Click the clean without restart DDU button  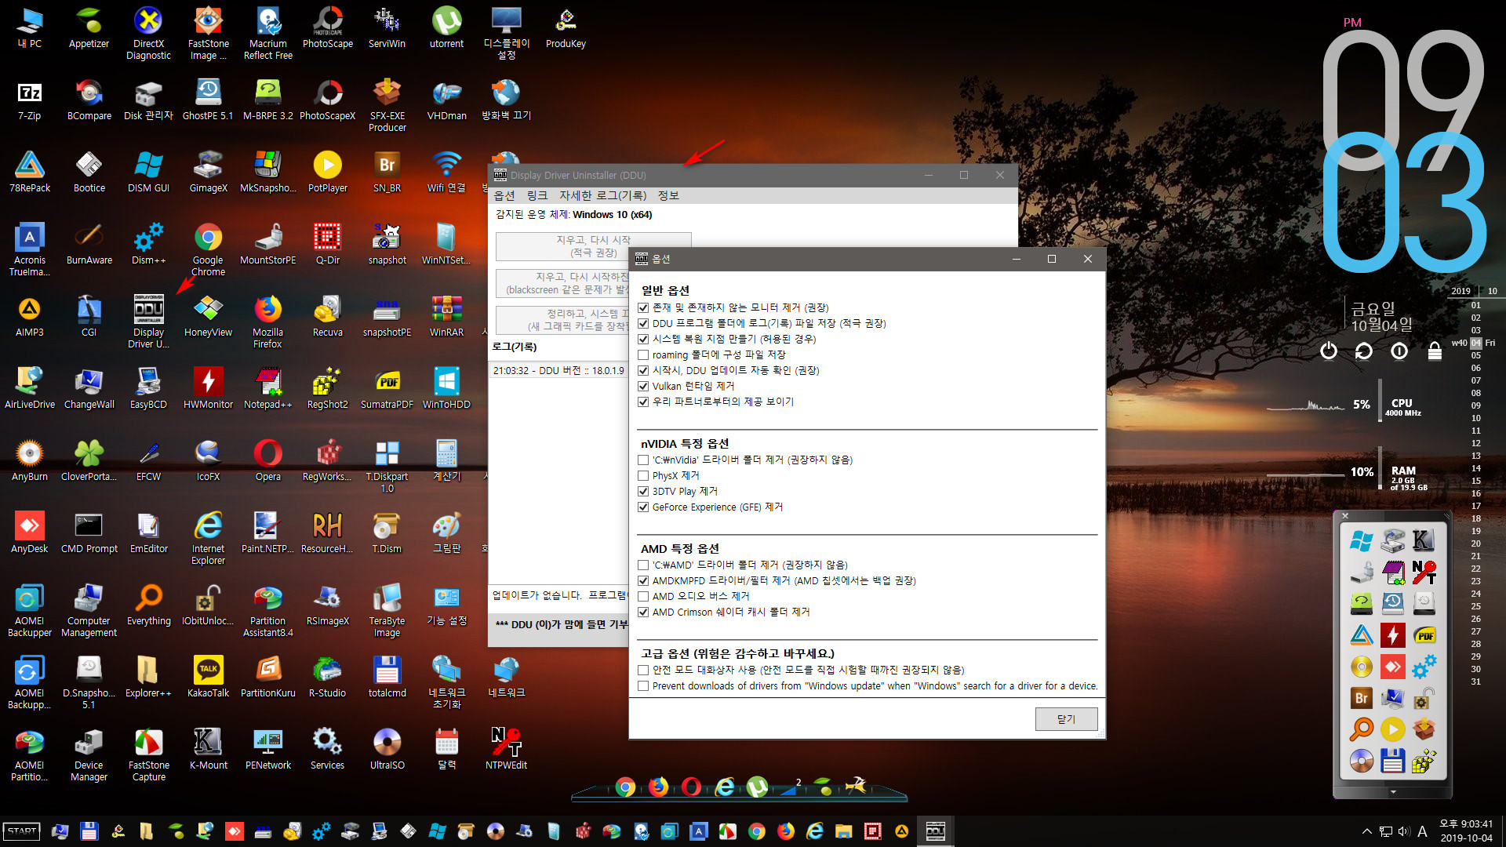[562, 283]
